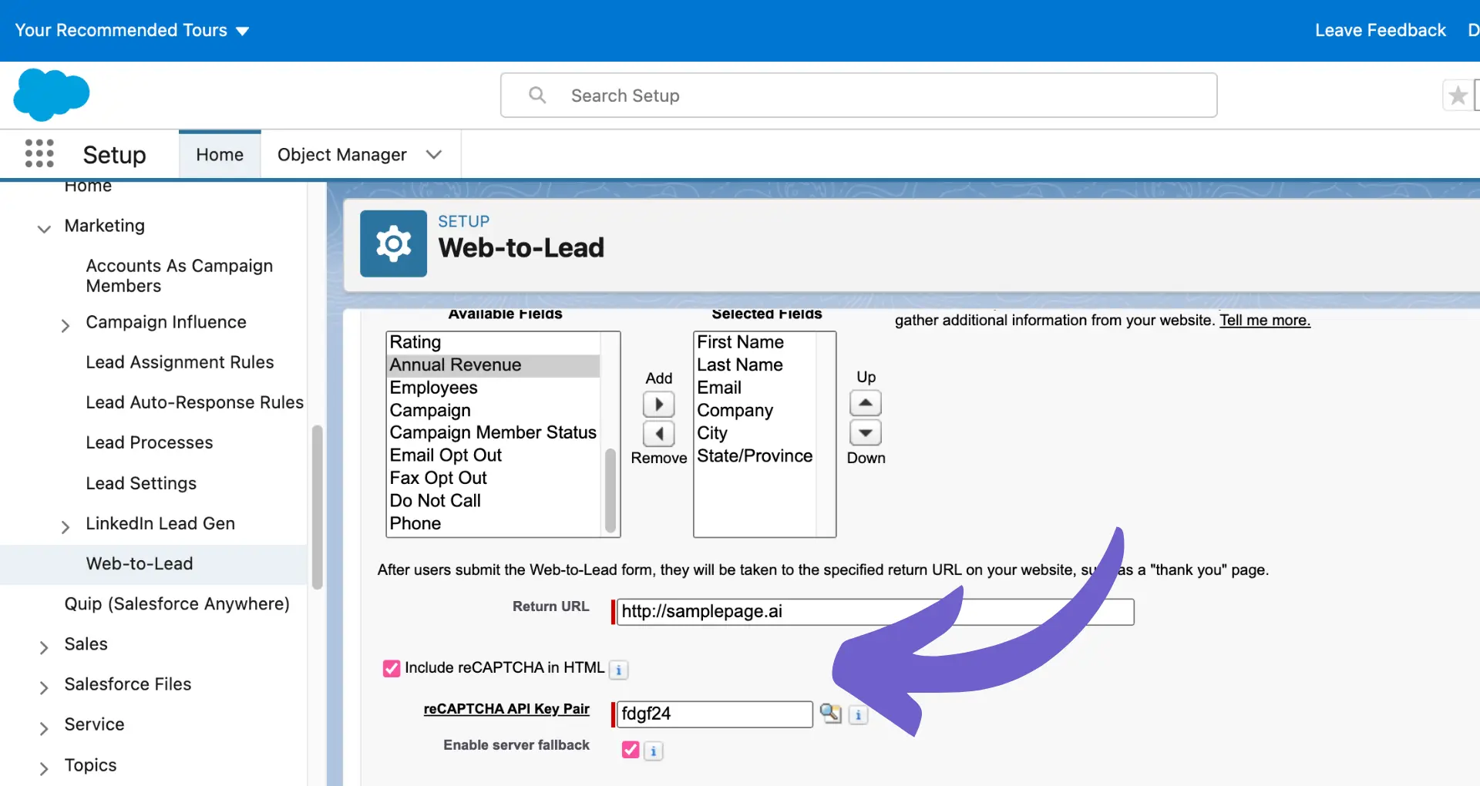The height and width of the screenshot is (786, 1480).
Task: Click the Return URL input field
Action: [x=876, y=611]
